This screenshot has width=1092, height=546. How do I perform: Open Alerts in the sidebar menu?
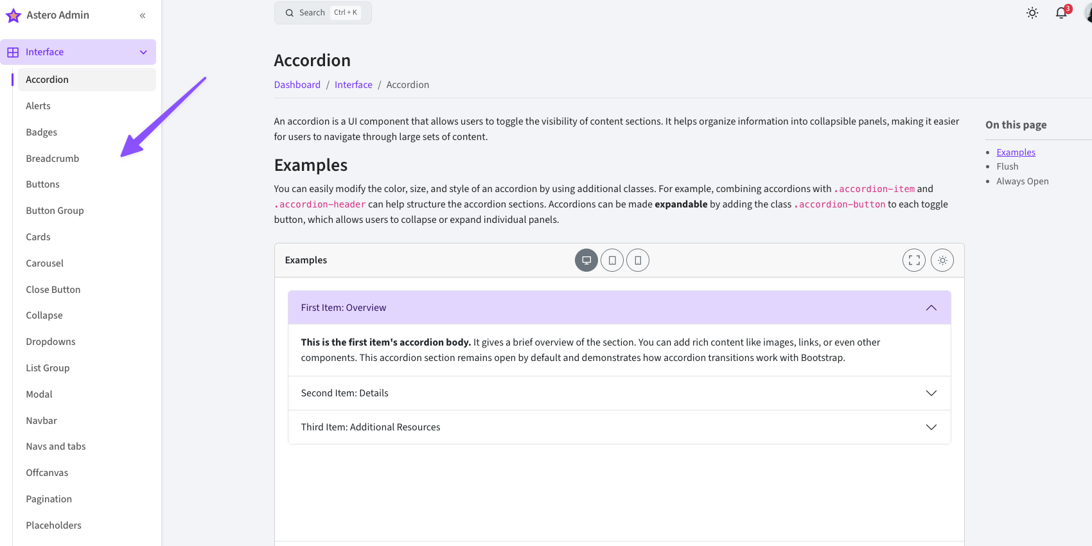38,106
